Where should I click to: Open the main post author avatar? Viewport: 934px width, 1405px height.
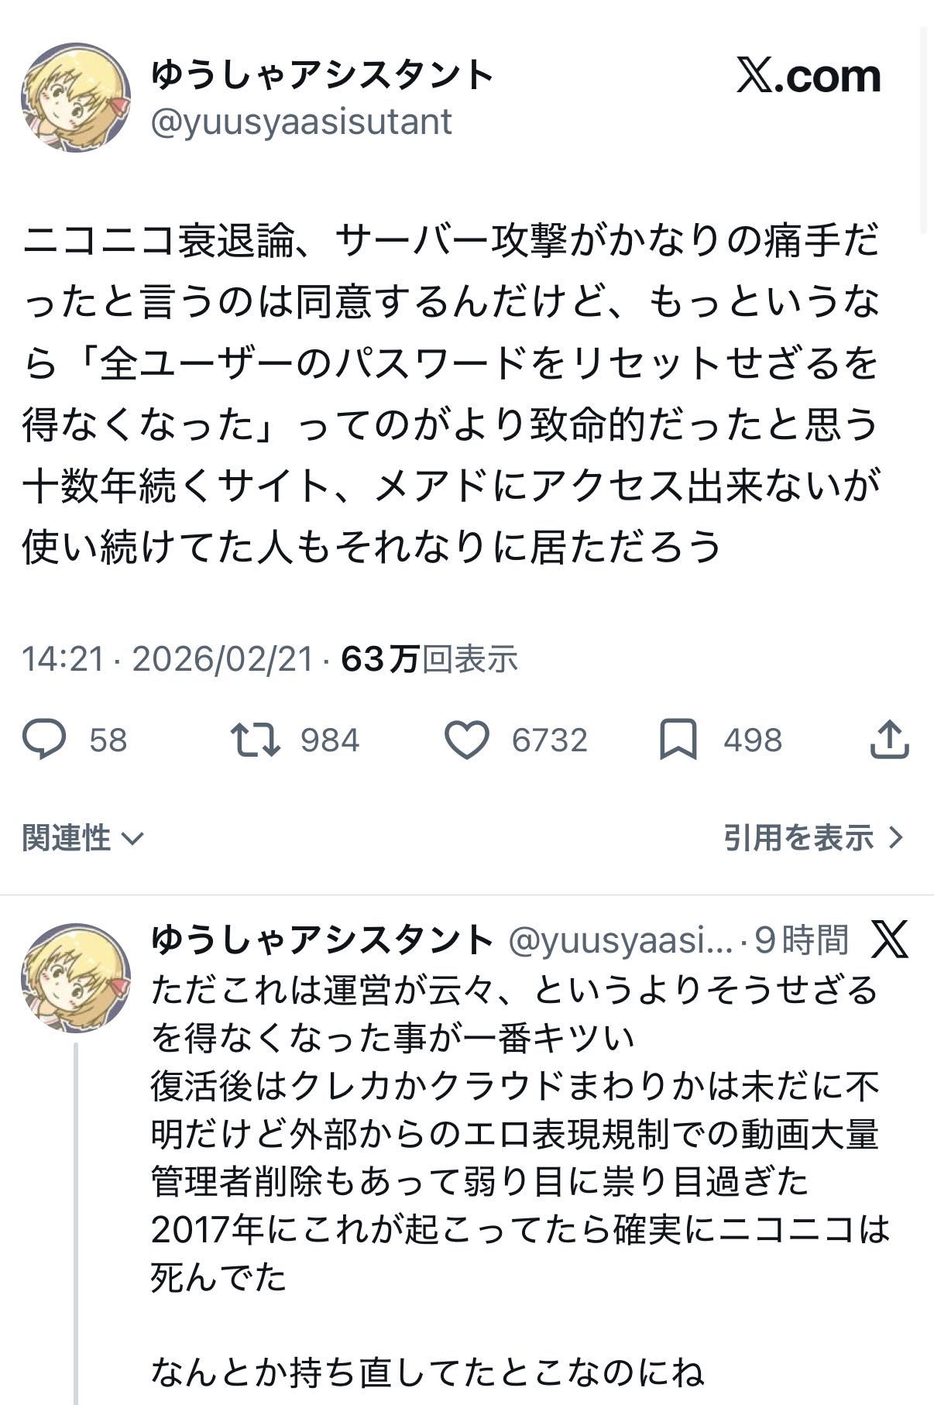pyautogui.click(x=75, y=98)
